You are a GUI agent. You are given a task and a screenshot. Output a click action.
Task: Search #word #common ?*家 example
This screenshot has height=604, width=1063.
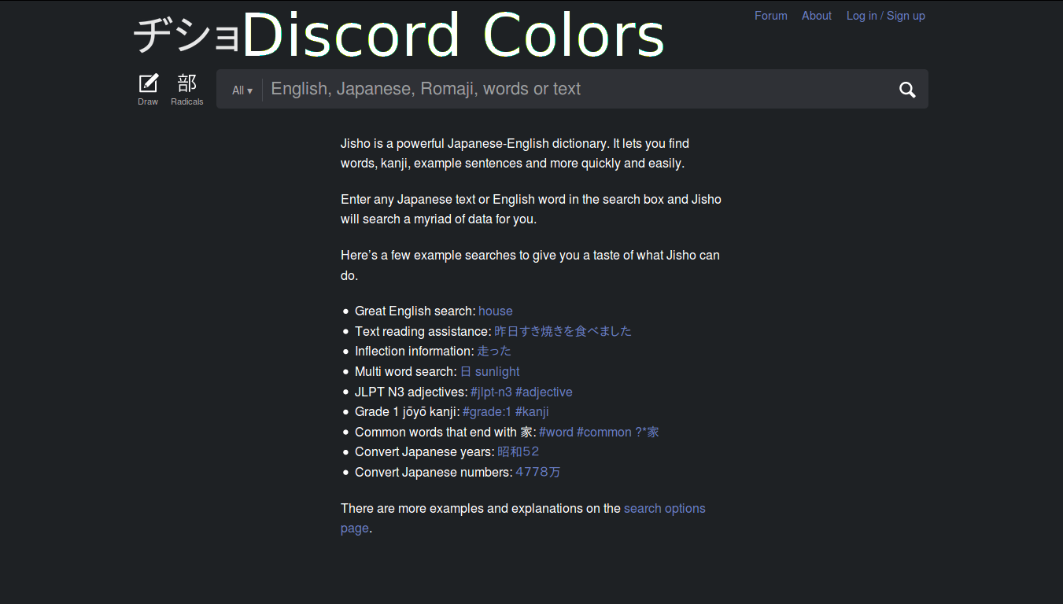tap(599, 432)
